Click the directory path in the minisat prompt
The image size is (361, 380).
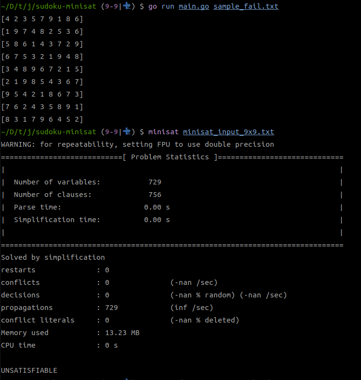[49, 132]
